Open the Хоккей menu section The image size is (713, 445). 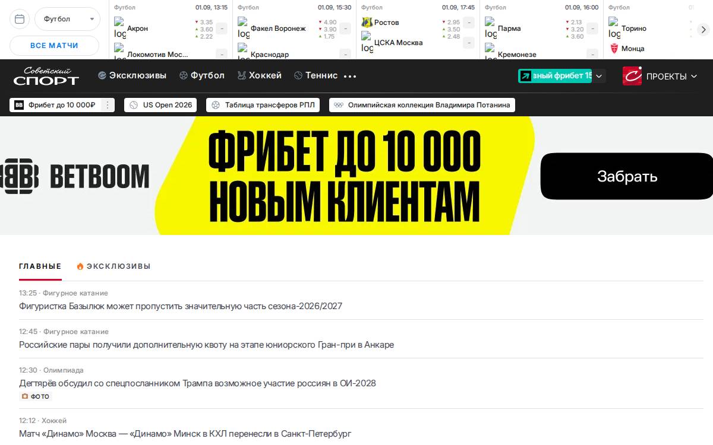tap(259, 75)
